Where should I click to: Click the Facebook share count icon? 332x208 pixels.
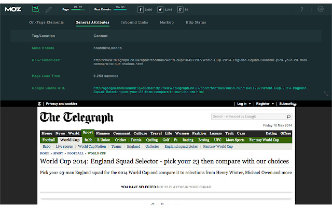pos(141,9)
